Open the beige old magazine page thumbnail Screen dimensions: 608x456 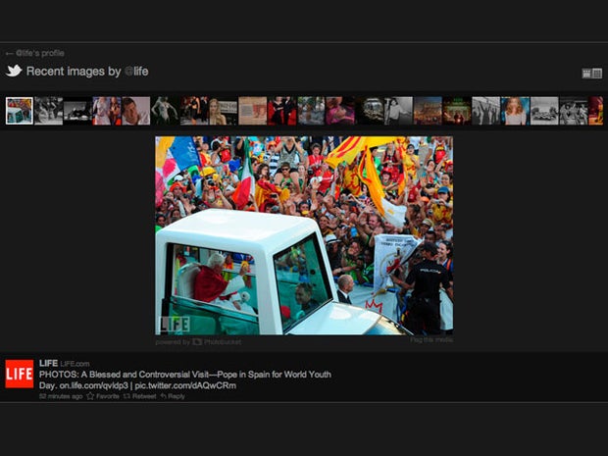[253, 111]
